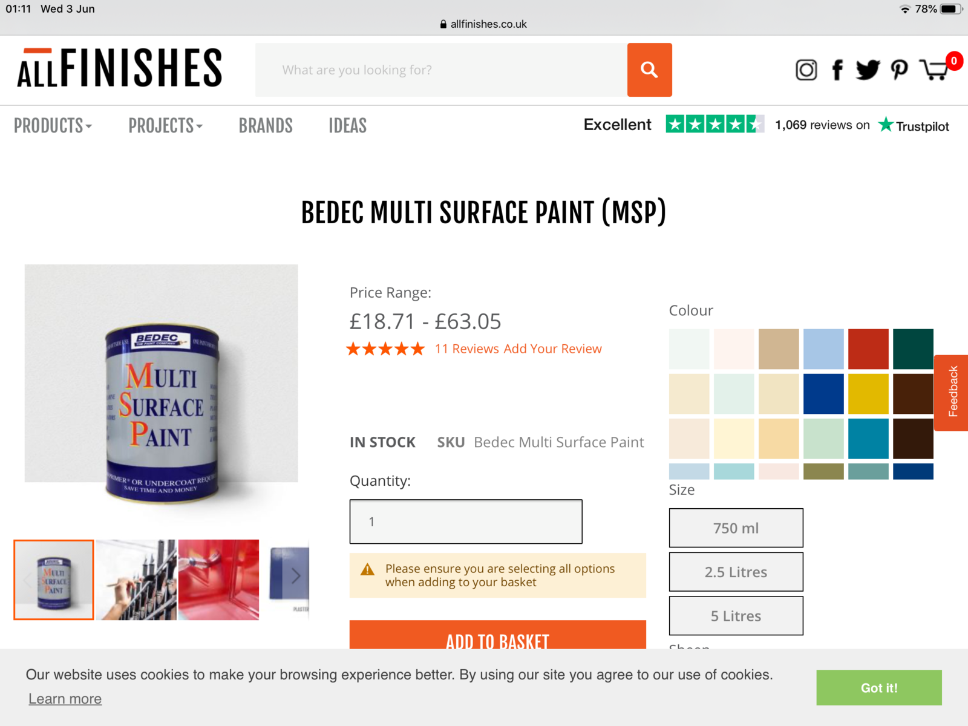Click the Quantity input field
The image size is (968, 726).
(466, 522)
